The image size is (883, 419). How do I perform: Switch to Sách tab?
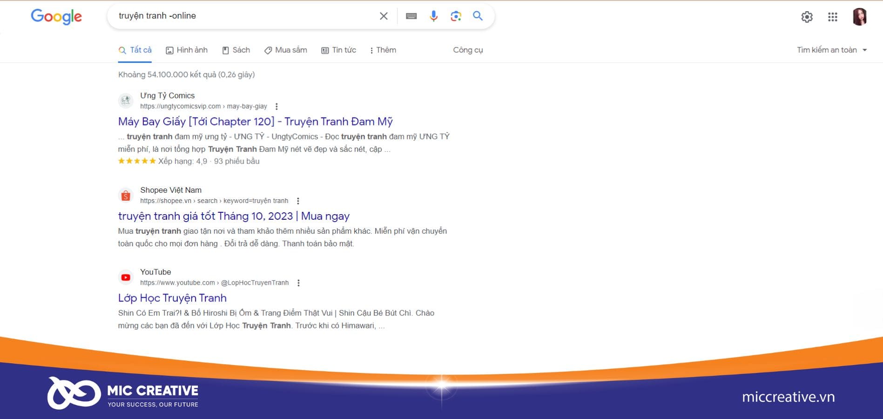(236, 50)
